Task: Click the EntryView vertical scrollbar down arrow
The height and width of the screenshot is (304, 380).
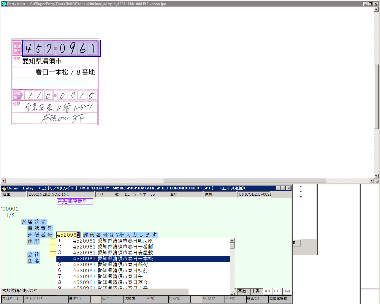Action: 376,176
